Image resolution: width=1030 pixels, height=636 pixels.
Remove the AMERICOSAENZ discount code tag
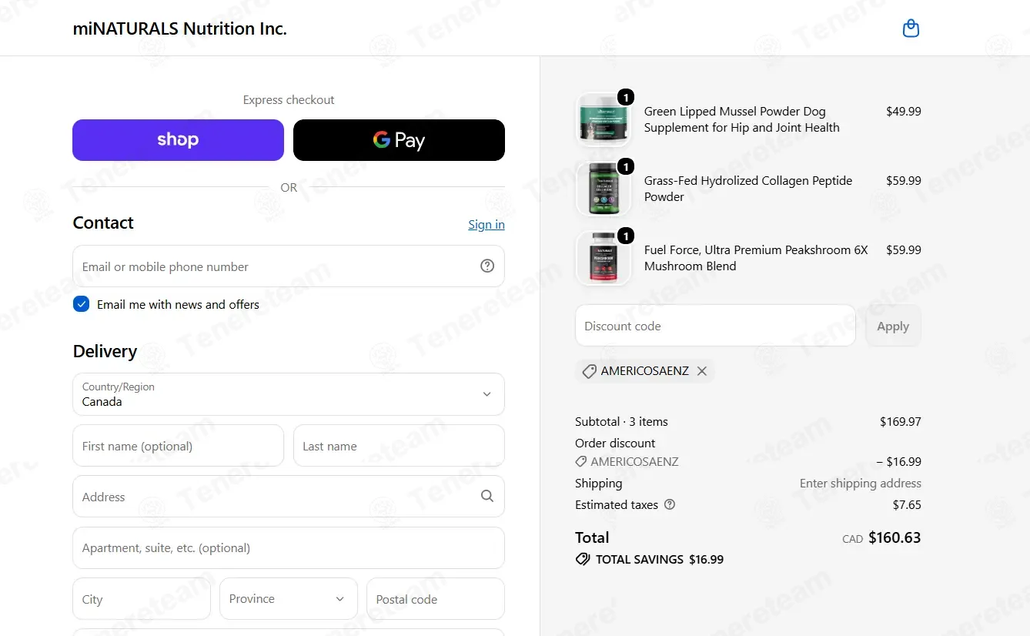702,371
